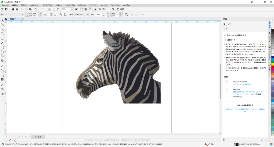274x147 pixels.
Task: Click the yellow swatch in the color palette
Action: [272, 64]
